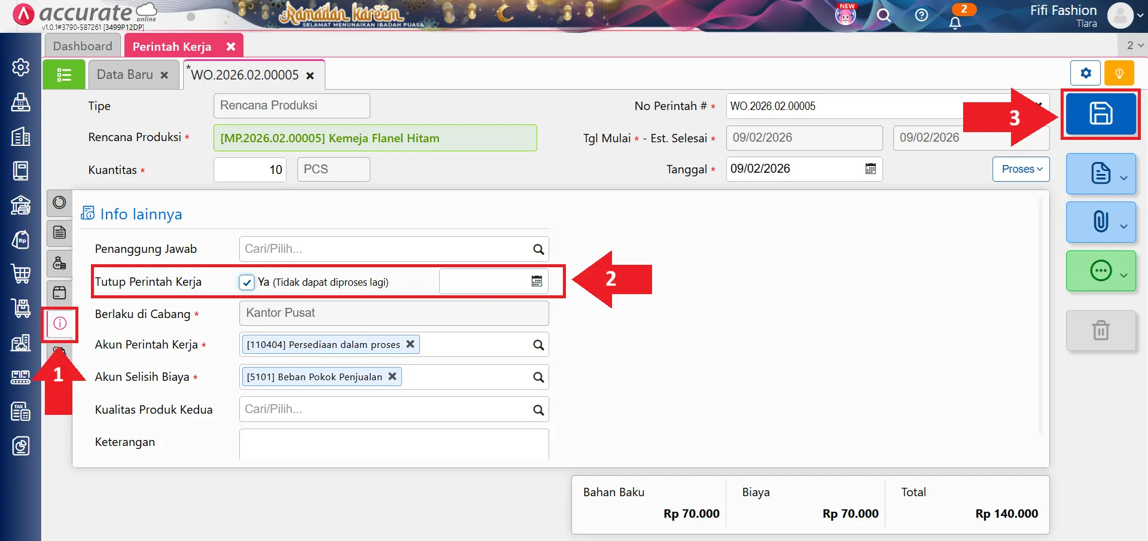Open the gear settings button near lightbulb

(x=1085, y=74)
